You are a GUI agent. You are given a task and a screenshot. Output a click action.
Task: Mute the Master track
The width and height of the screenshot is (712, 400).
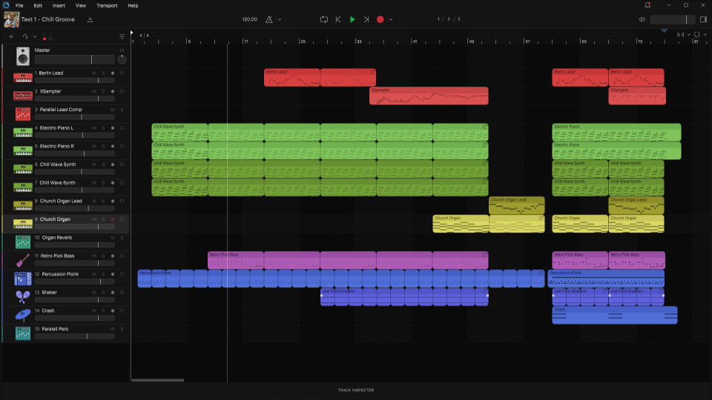tap(122, 50)
